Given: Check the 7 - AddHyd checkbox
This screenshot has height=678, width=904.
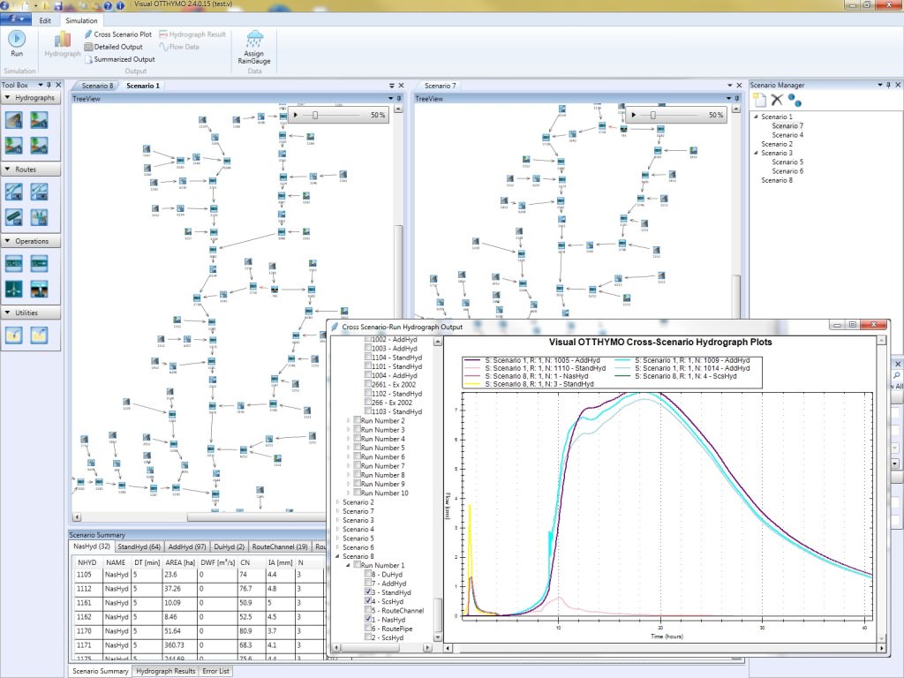Looking at the screenshot, I should coord(368,583).
